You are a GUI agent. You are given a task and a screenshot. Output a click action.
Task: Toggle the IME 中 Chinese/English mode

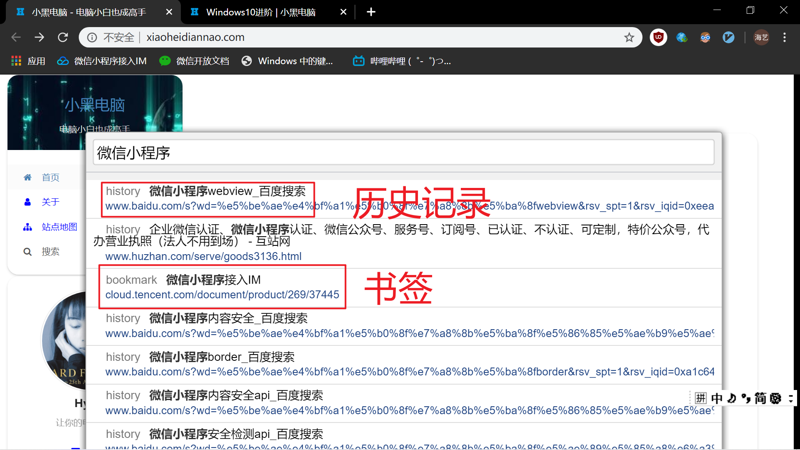[717, 398]
